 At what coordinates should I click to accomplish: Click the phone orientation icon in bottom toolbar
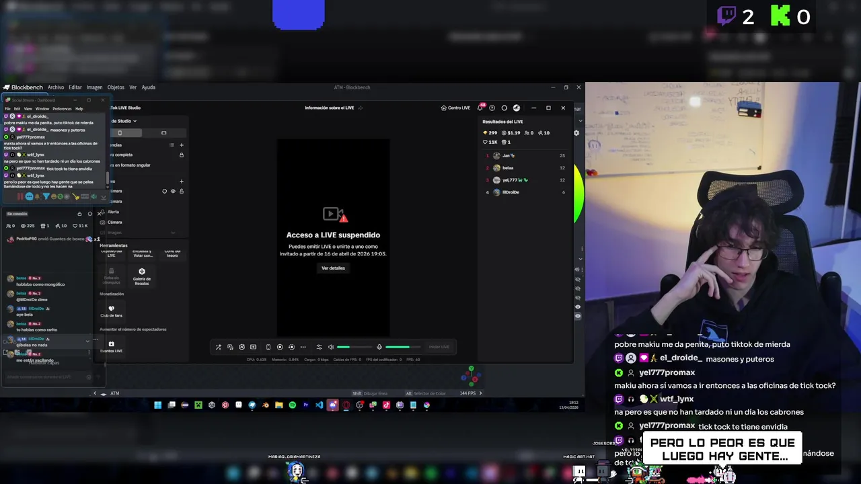coord(268,347)
